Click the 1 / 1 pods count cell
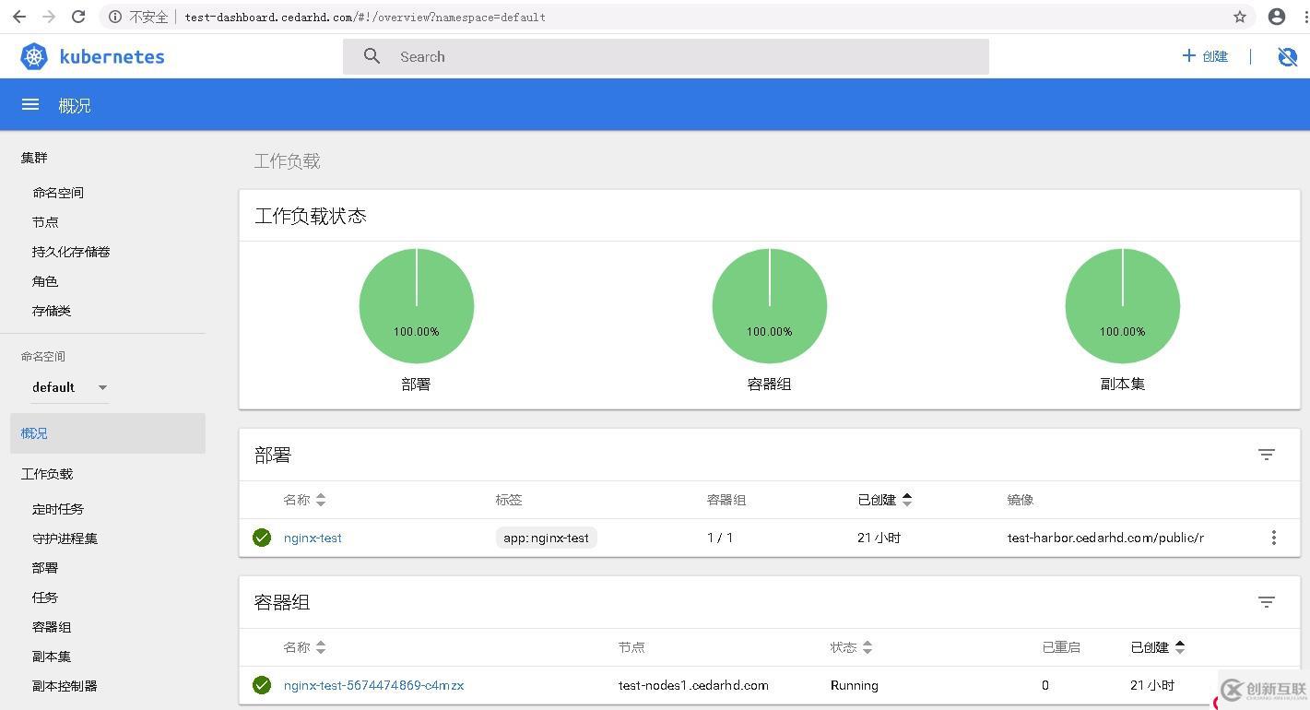This screenshot has width=1310, height=710. [x=720, y=538]
